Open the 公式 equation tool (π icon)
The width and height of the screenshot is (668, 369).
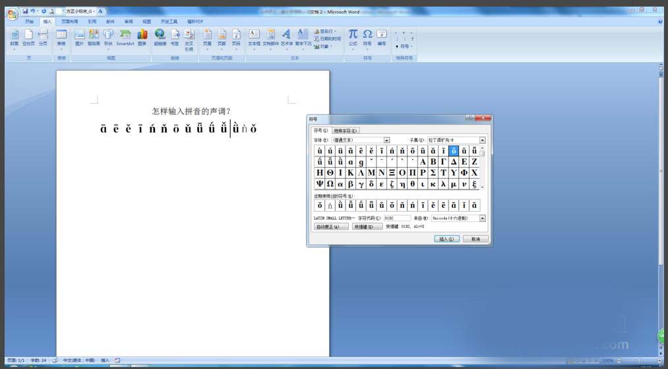click(x=353, y=36)
